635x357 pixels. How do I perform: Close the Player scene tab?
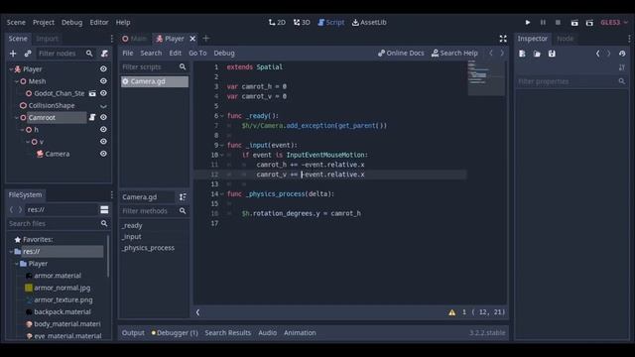[192, 39]
